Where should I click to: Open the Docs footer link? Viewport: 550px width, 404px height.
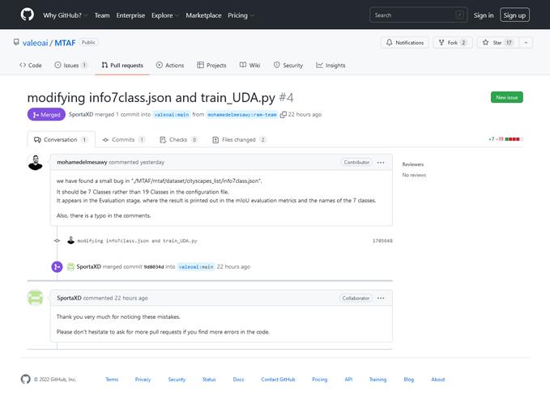238,380
